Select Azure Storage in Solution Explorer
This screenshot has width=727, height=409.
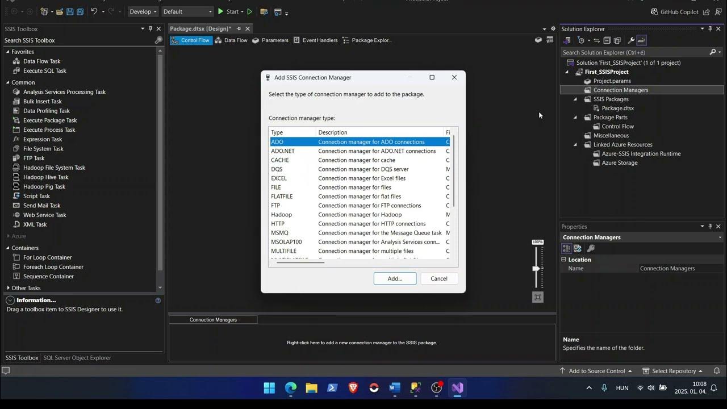pyautogui.click(x=619, y=162)
